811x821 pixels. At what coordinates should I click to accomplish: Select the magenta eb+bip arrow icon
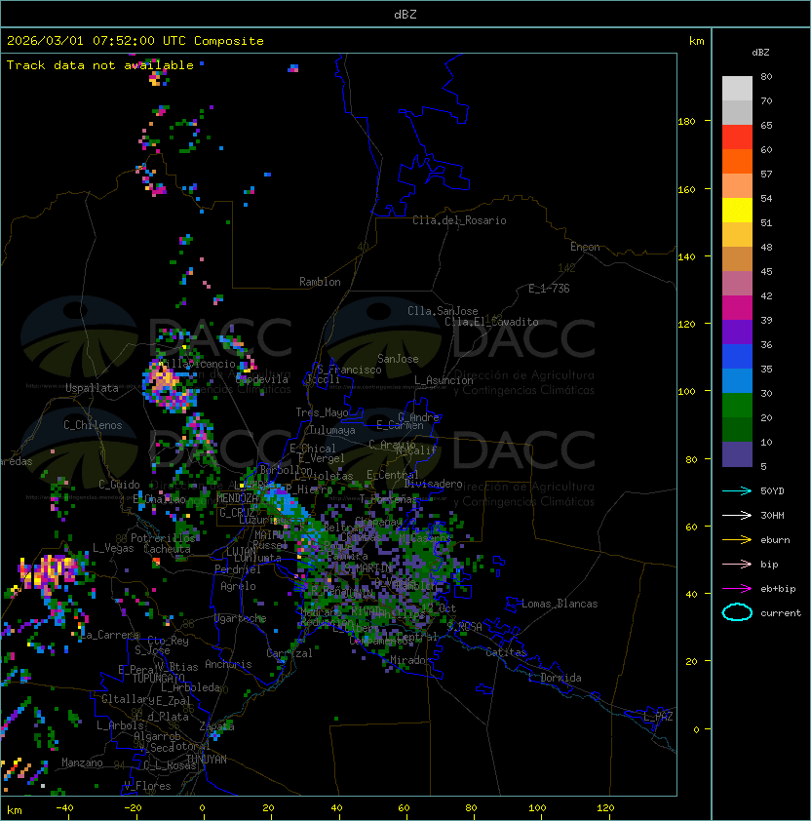point(737,588)
